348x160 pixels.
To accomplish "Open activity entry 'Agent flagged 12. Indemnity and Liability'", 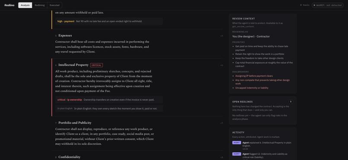I will pyautogui.click(x=263, y=156).
